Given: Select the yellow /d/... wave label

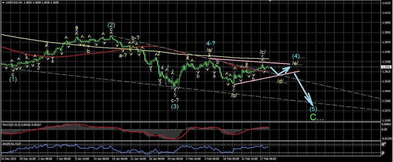Looking at the screenshot, I should point(282,81).
